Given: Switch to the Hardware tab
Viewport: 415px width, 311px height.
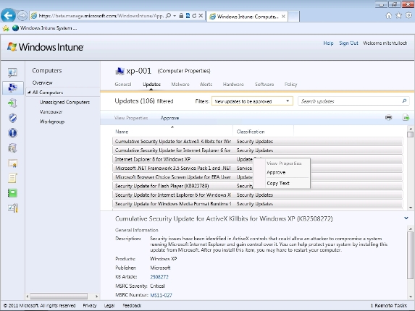Looking at the screenshot, I should tap(233, 85).
